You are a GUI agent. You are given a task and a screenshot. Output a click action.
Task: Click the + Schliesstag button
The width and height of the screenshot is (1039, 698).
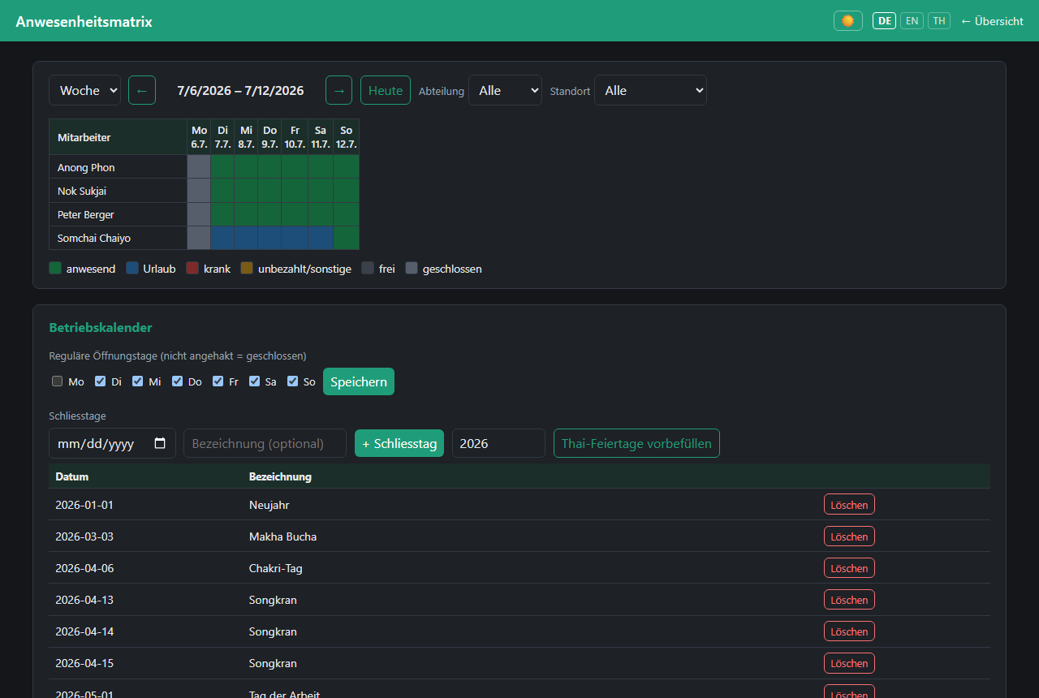pos(399,443)
